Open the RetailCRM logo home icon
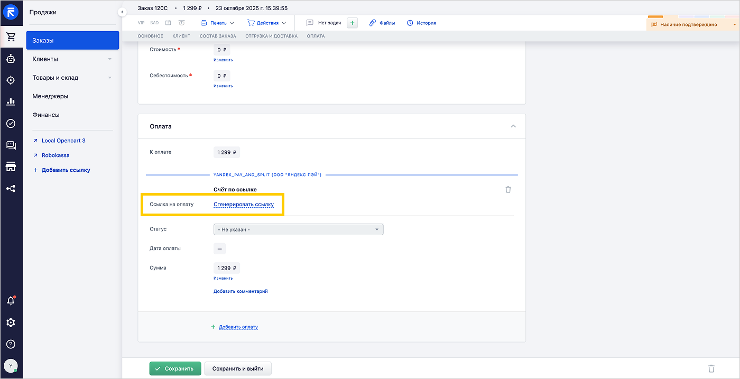 pyautogui.click(x=11, y=12)
